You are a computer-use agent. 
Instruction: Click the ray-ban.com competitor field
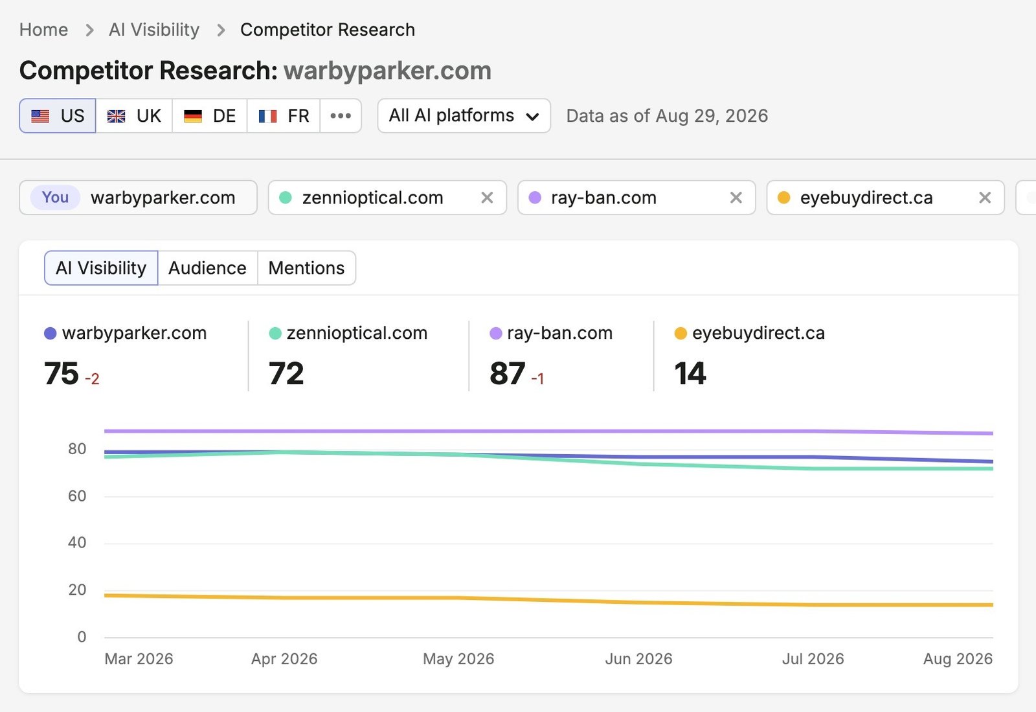point(636,198)
